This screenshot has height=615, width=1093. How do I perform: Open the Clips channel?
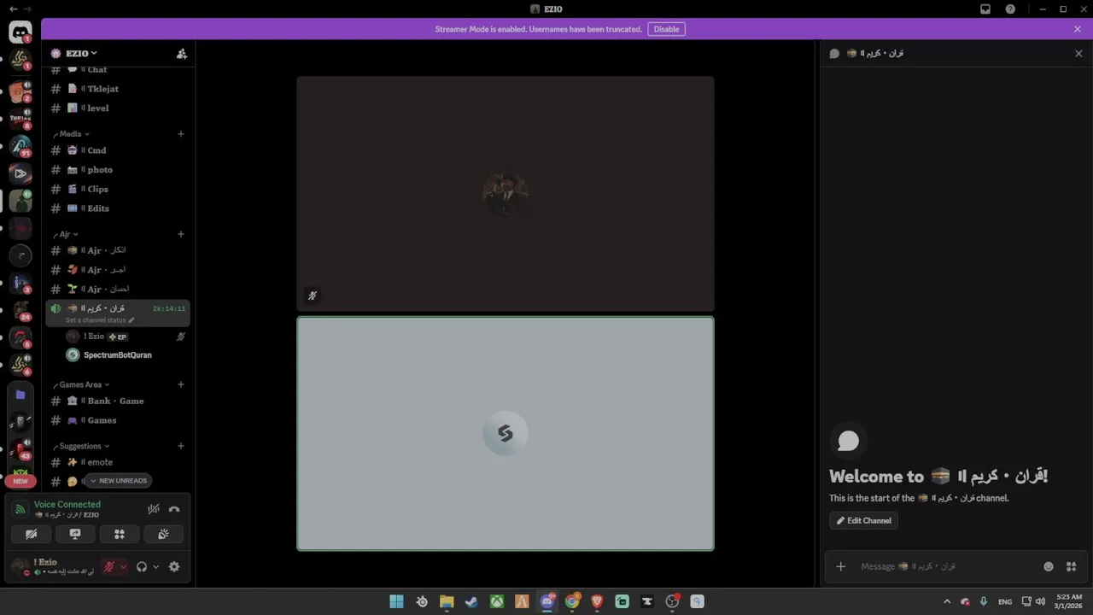pos(118,189)
